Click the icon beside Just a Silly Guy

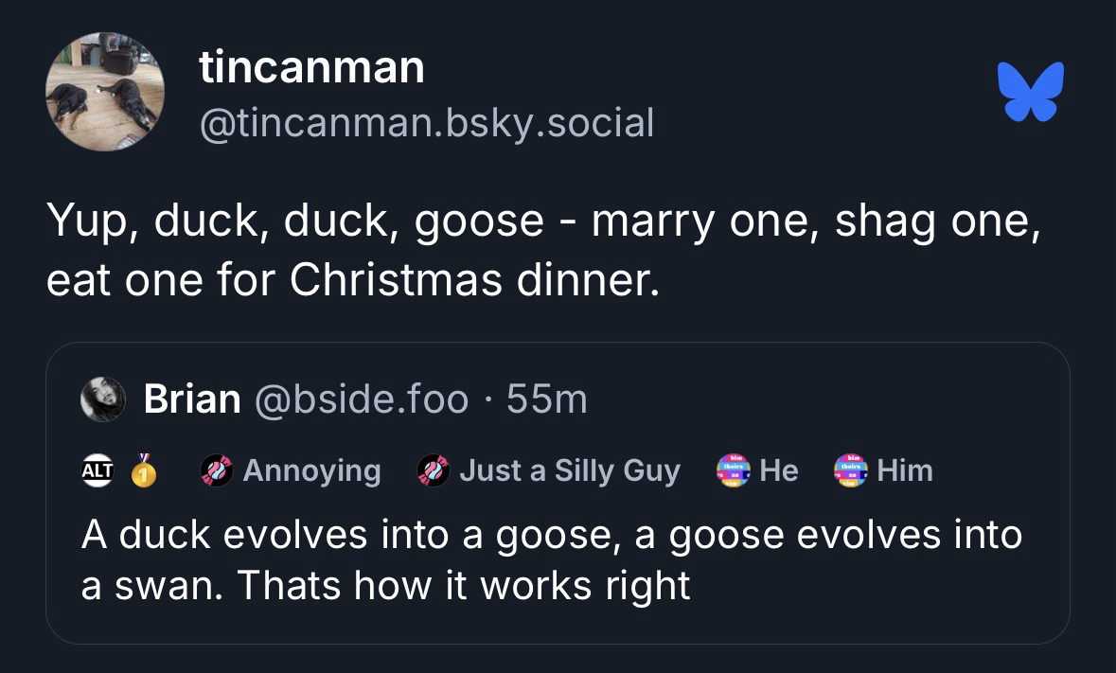pyautogui.click(x=433, y=470)
